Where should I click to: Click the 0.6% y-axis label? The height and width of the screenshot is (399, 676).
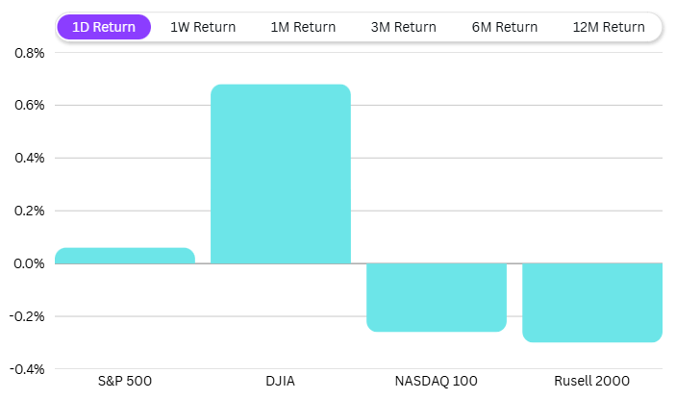tap(26, 105)
